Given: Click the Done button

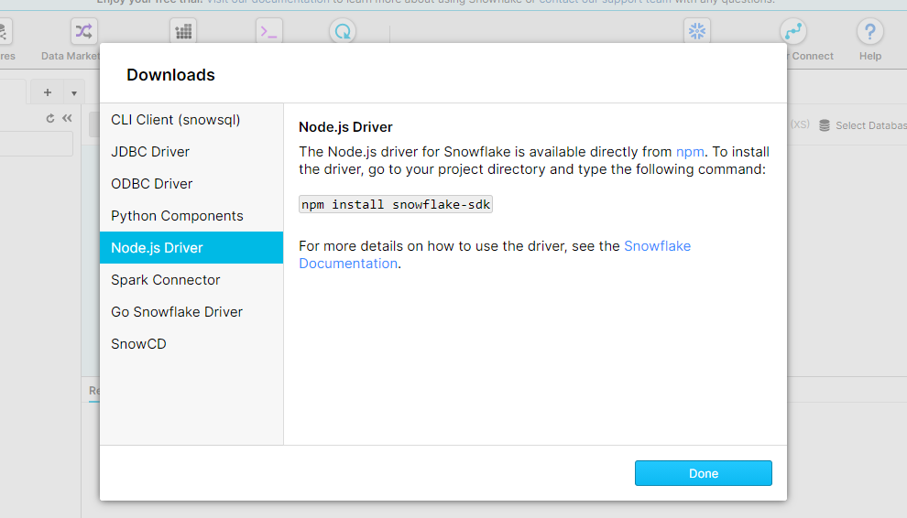Looking at the screenshot, I should pos(704,473).
